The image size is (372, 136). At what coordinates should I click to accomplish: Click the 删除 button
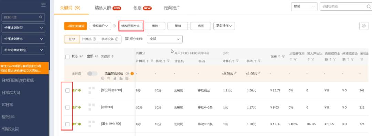point(155,26)
